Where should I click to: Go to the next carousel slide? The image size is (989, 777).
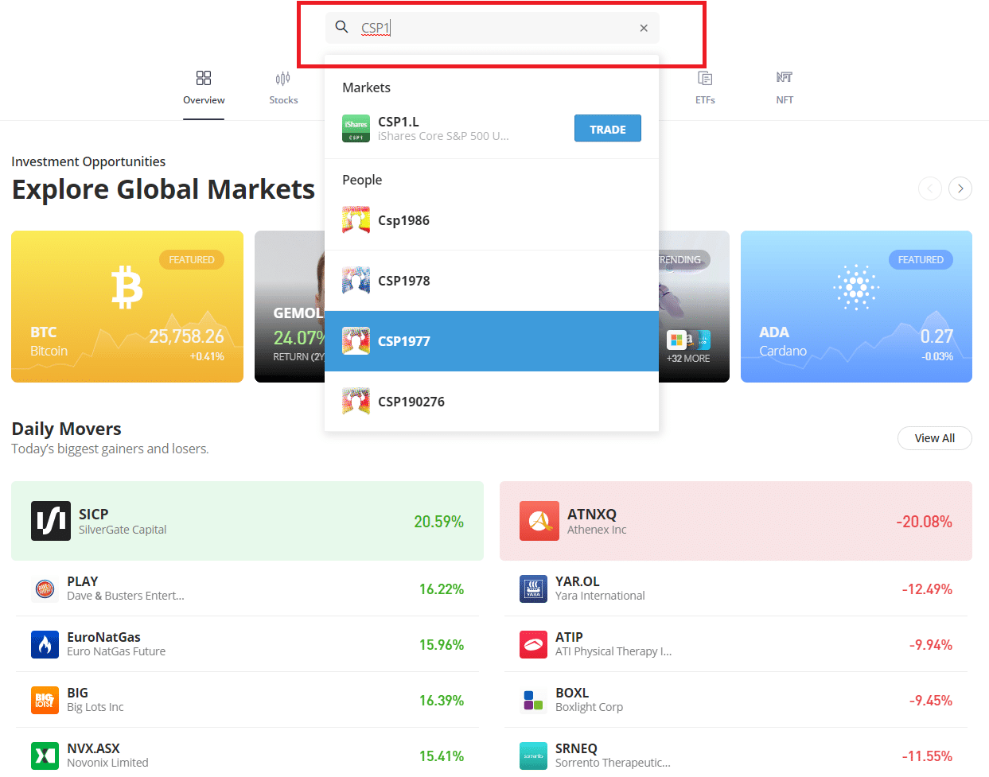960,188
